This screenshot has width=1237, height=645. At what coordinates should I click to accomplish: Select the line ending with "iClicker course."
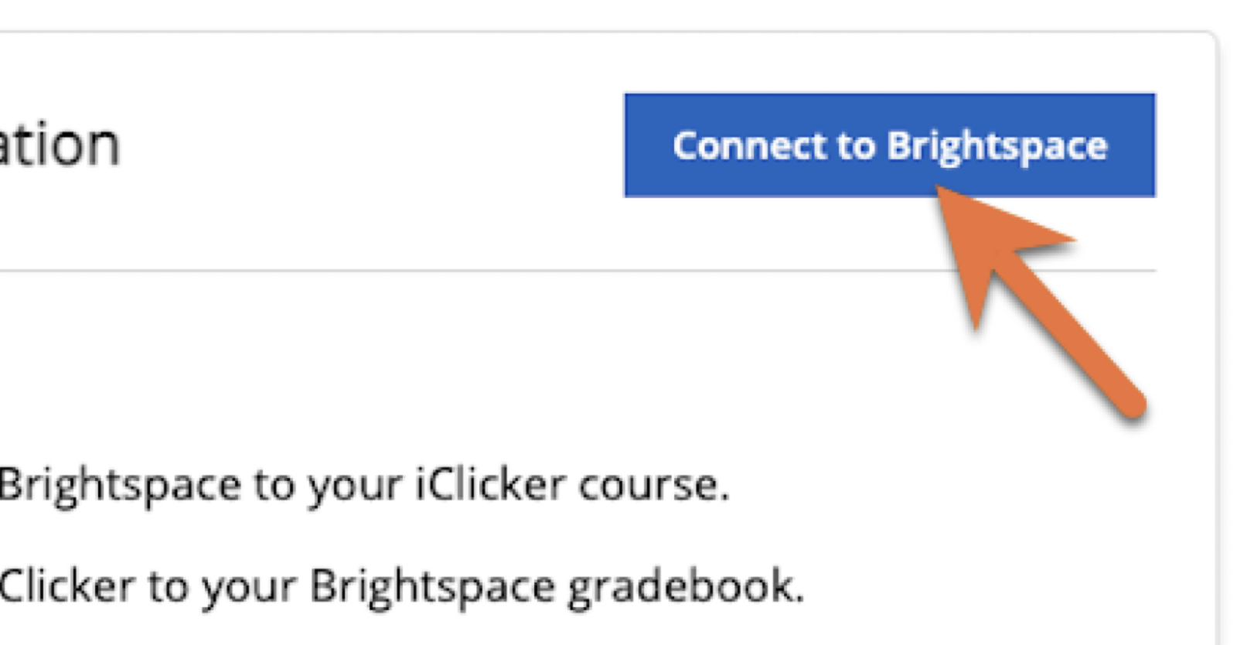(x=363, y=486)
